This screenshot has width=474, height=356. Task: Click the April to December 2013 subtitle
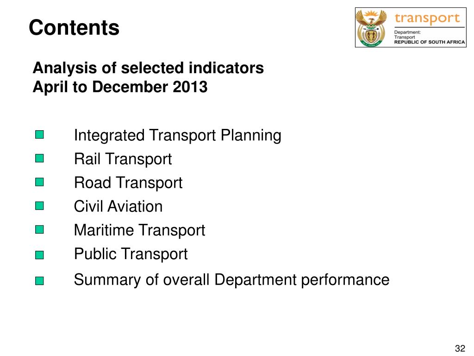(120, 87)
